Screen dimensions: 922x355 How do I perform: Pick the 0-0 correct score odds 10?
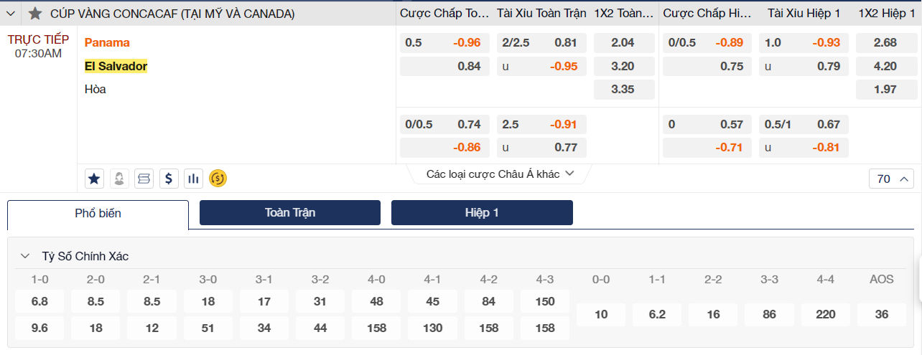(x=601, y=314)
